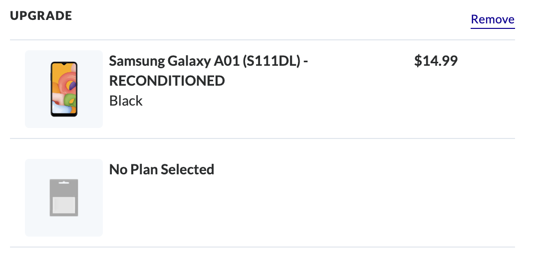The image size is (537, 259).
Task: Click the phone's notch at screen top
Action: pyautogui.click(x=64, y=64)
